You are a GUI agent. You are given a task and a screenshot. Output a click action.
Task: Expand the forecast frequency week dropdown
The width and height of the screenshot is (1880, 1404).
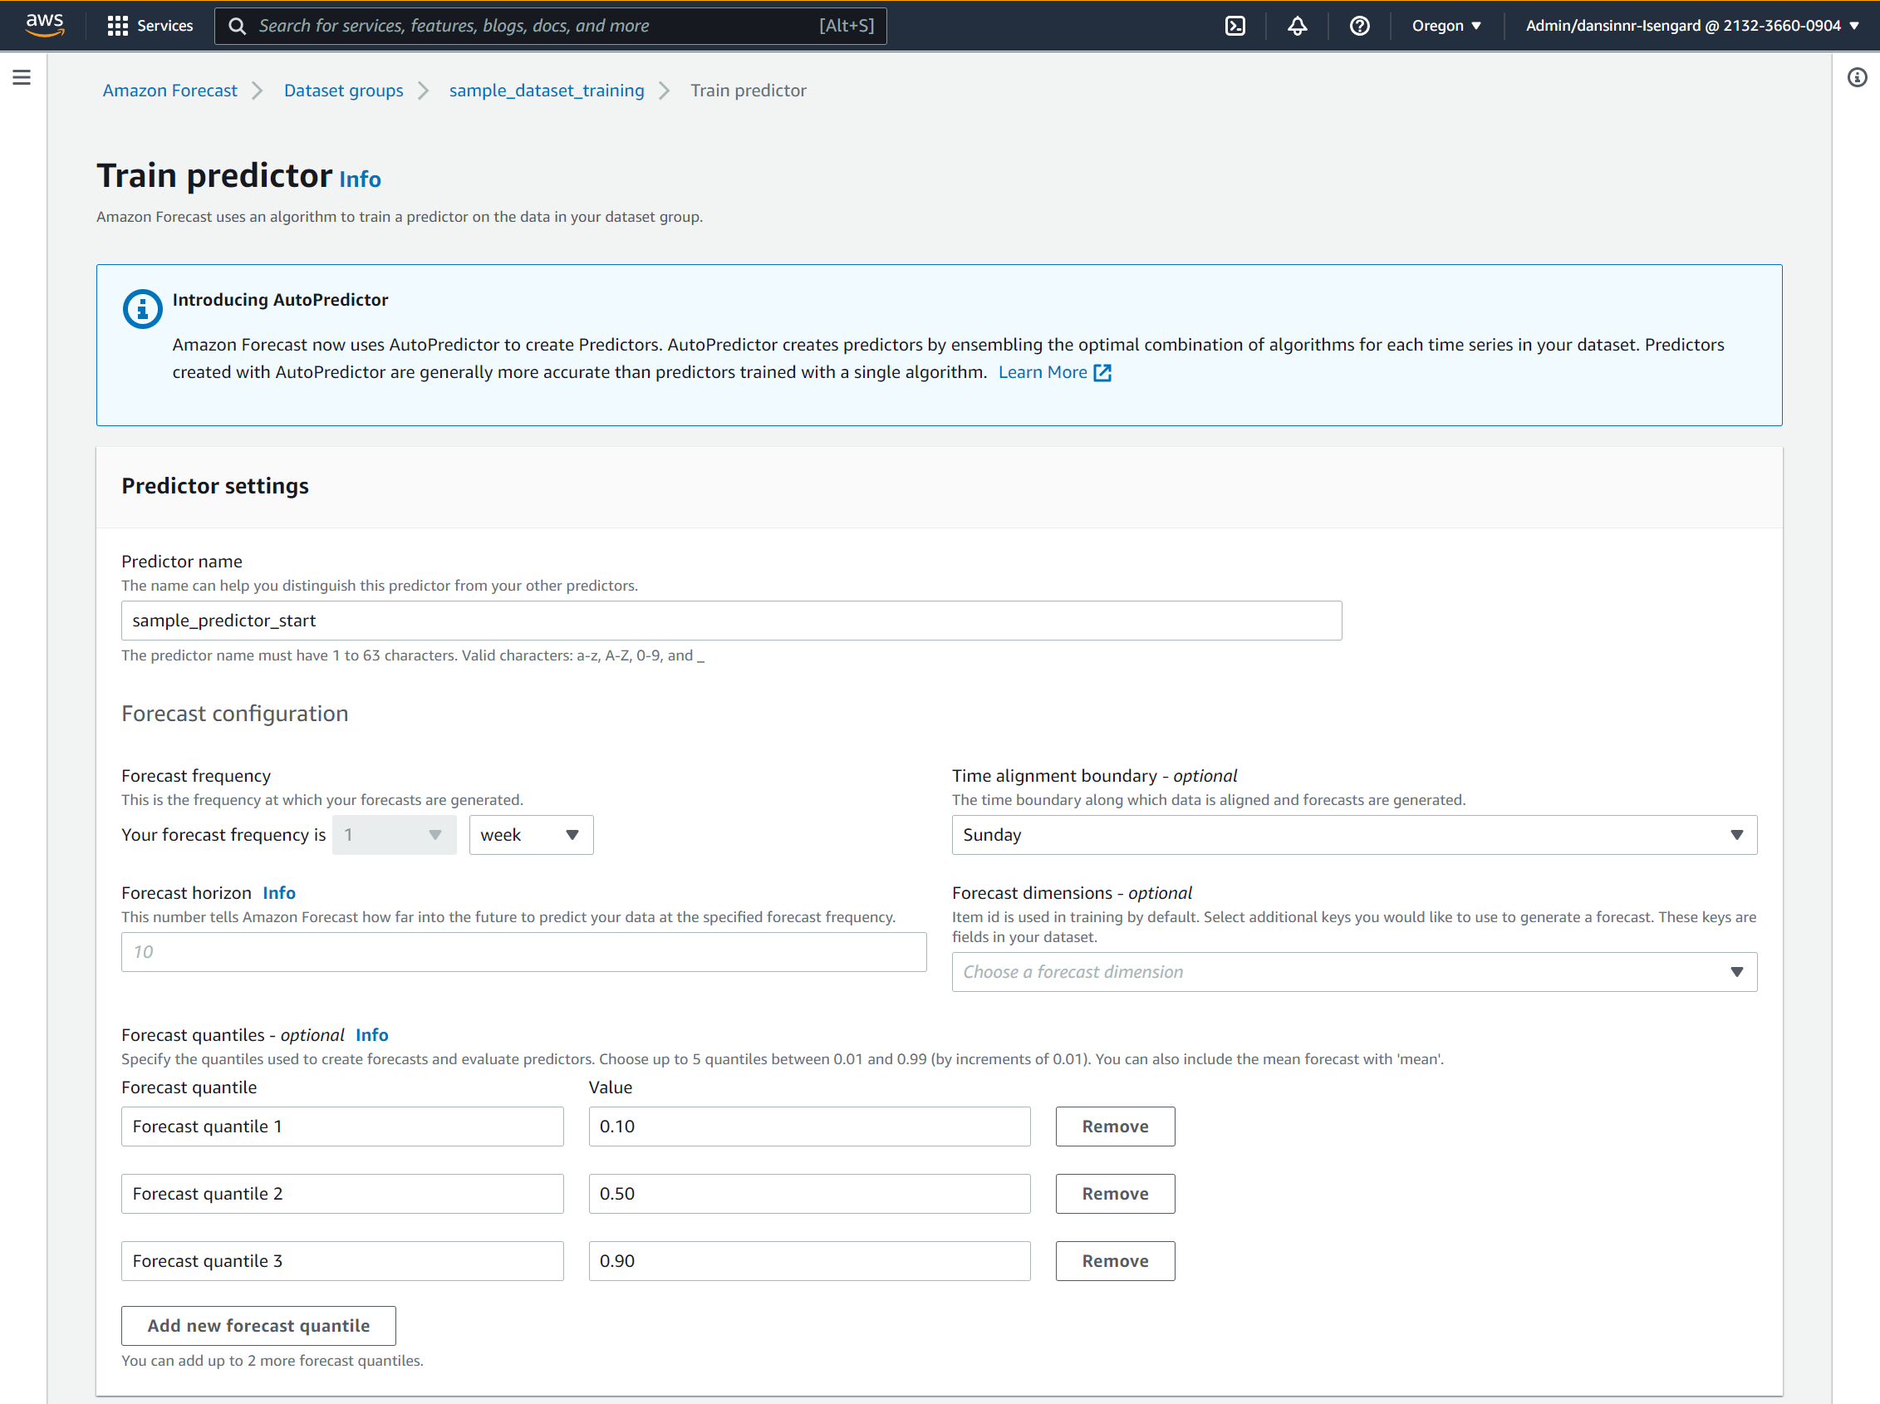tap(530, 836)
